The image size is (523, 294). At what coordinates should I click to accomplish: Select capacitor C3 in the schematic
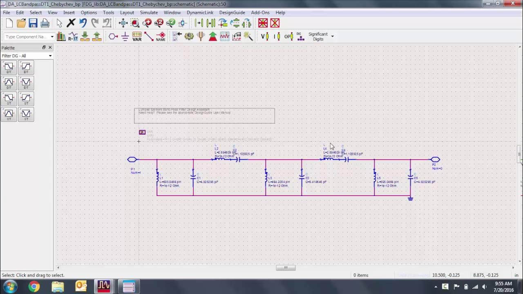pos(302,178)
